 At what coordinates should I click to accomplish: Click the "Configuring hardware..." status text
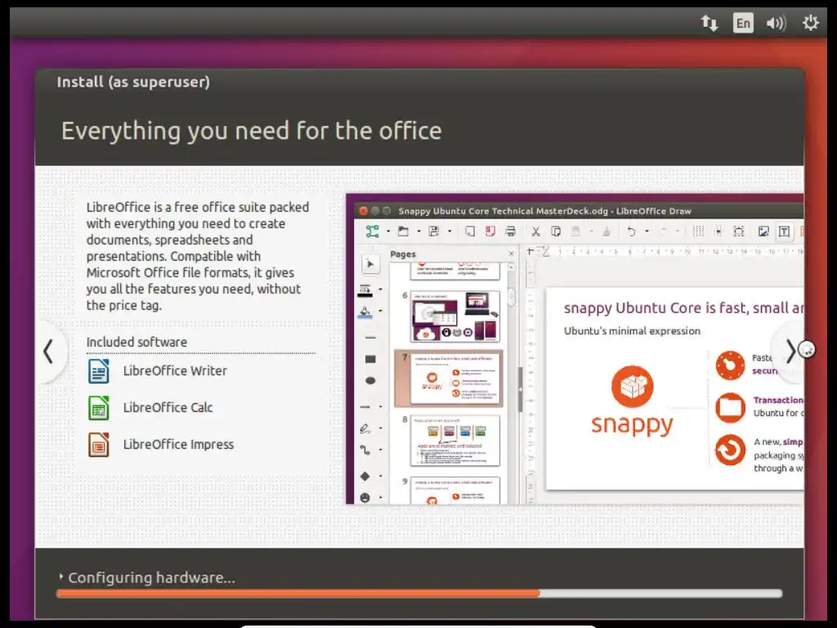[x=151, y=577]
